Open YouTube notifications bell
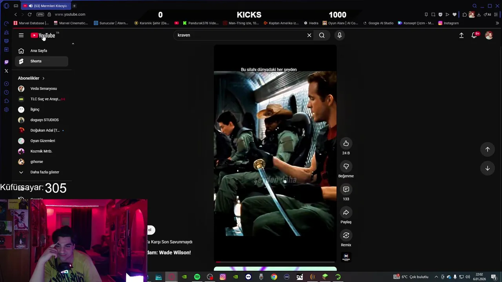Image resolution: width=502 pixels, height=282 pixels. 475,35
